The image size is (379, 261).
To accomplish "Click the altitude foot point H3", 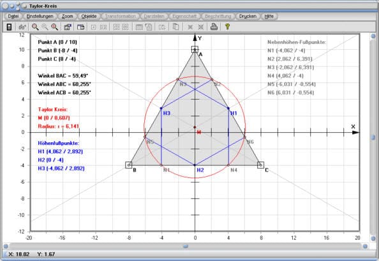I will pyautogui.click(x=161, y=108).
